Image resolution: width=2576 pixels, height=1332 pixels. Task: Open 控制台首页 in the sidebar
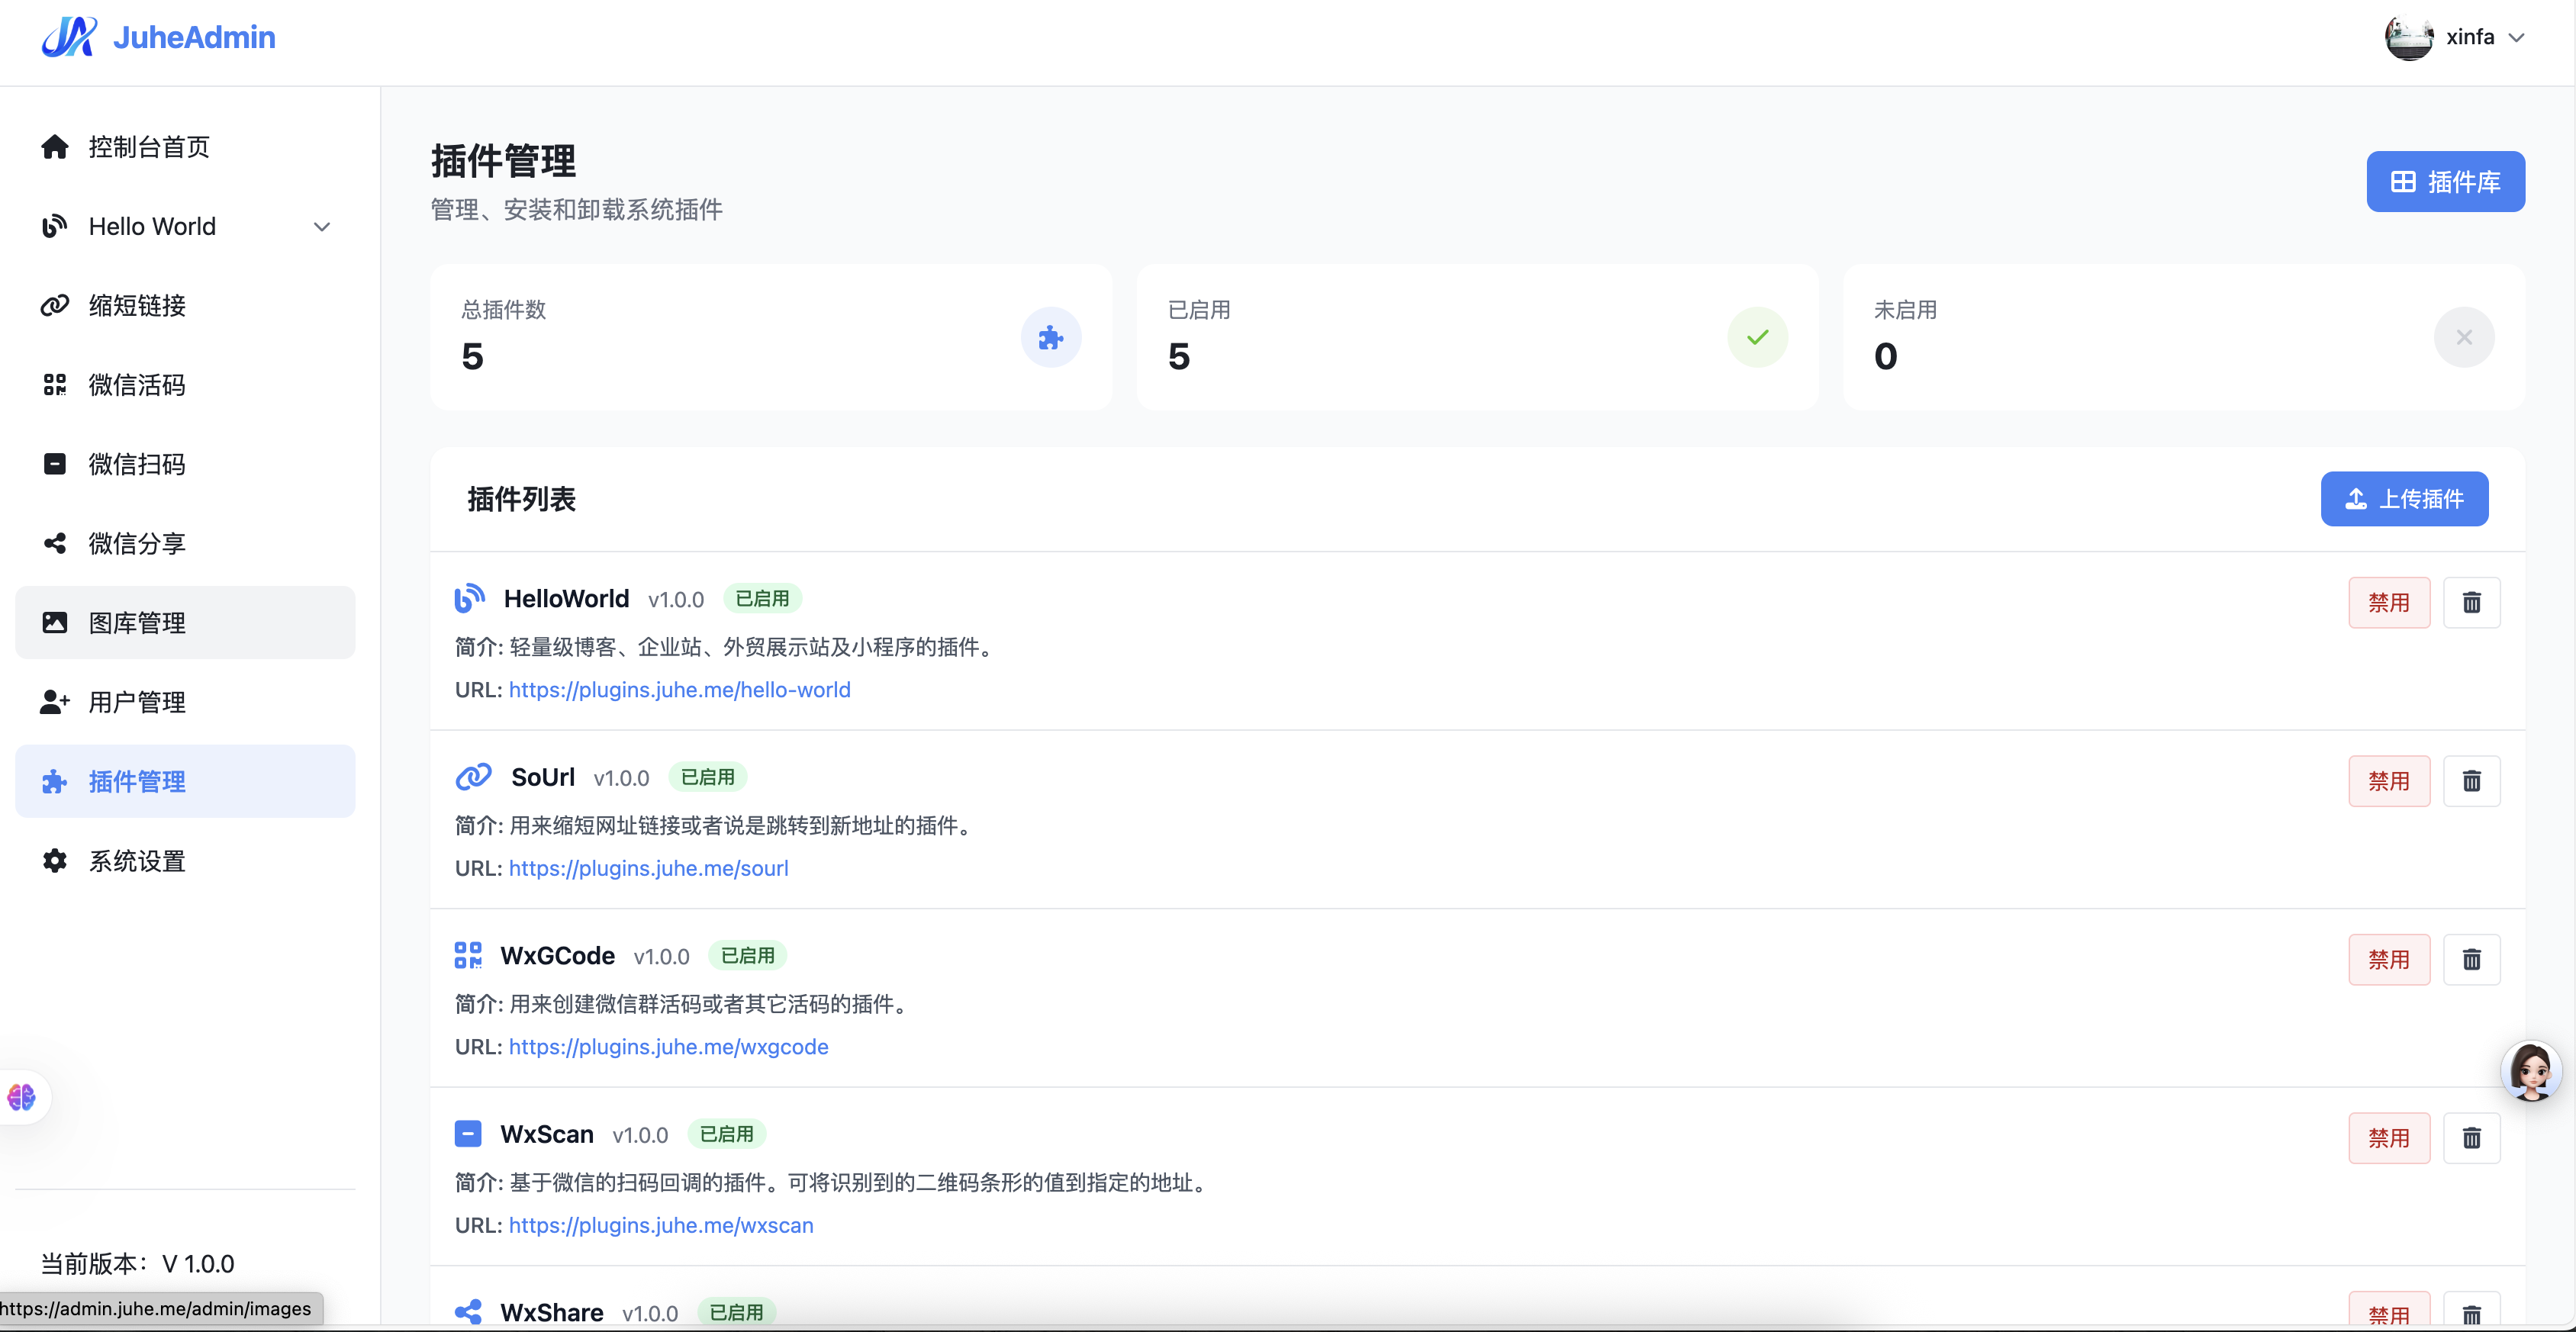coord(185,147)
